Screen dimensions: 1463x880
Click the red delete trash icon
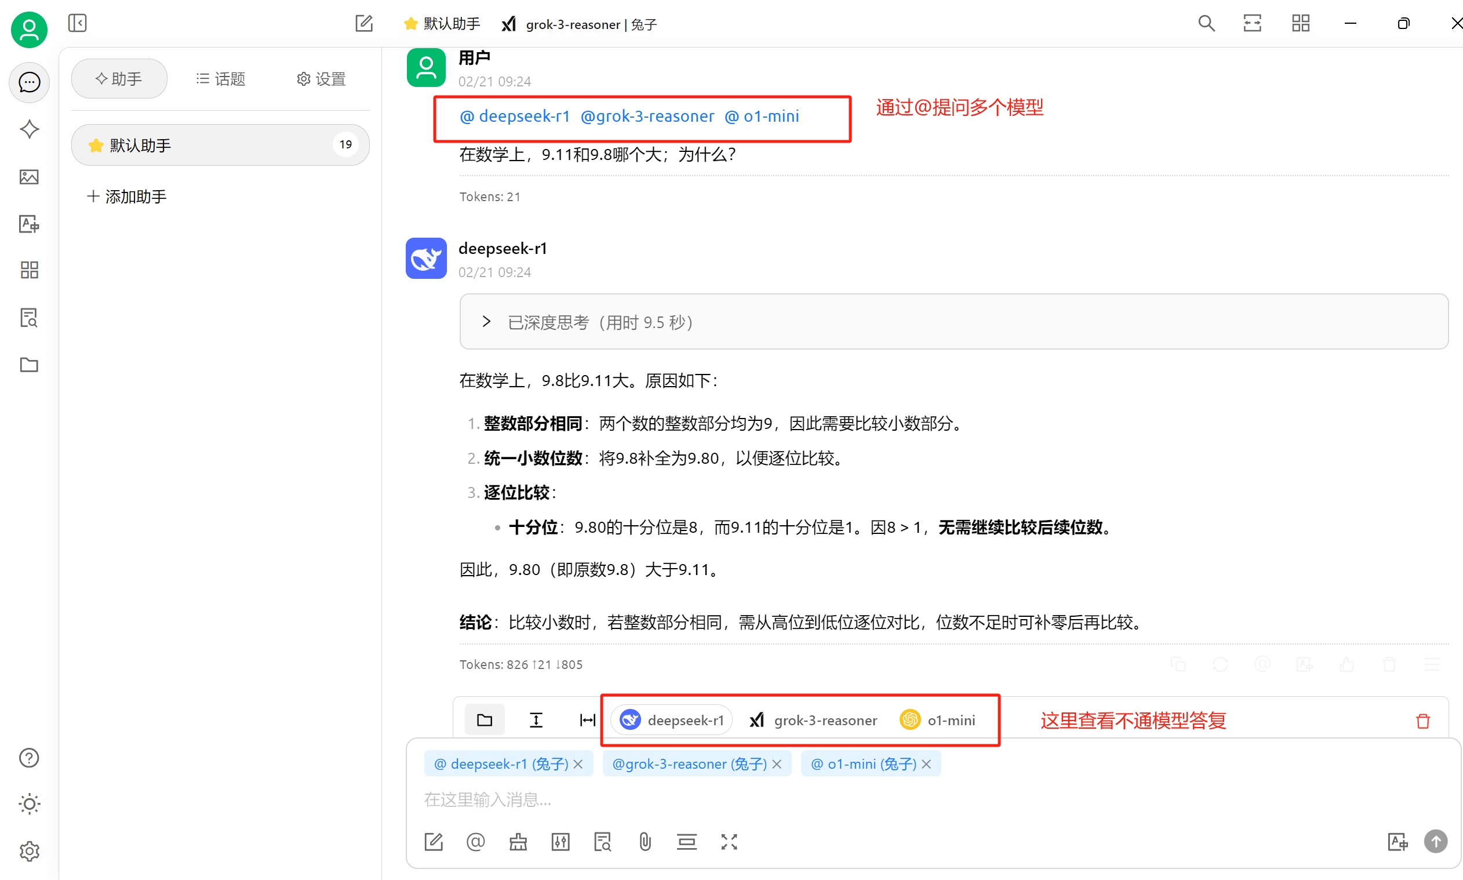1422,721
